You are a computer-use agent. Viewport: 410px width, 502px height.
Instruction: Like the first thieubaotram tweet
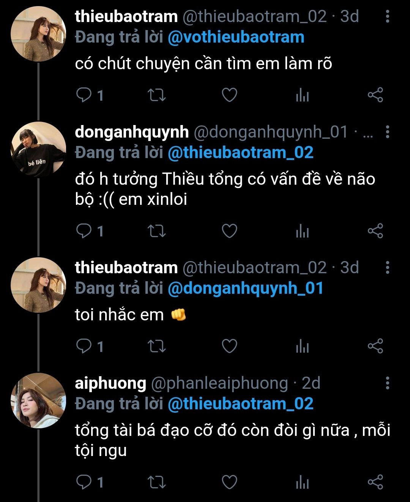(x=229, y=95)
